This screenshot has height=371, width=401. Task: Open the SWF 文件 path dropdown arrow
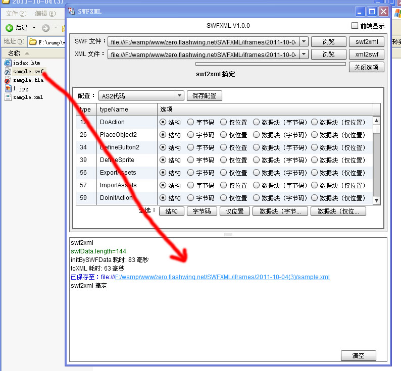pos(304,41)
